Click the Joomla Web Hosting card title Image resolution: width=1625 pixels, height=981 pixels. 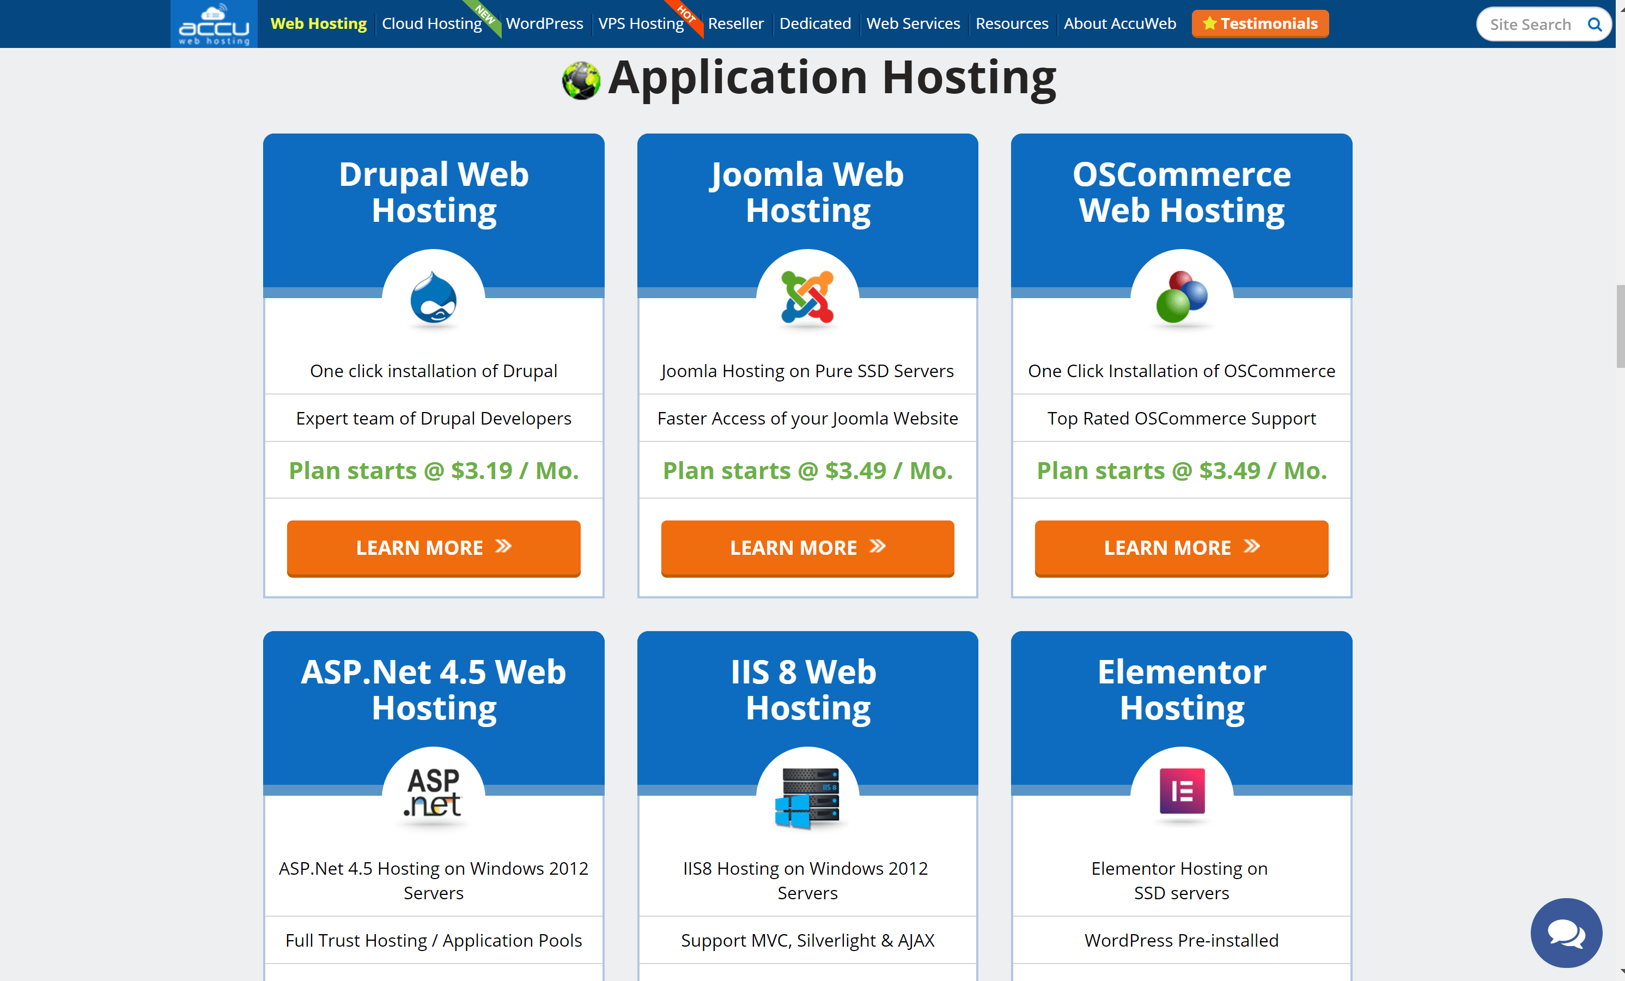(x=807, y=192)
